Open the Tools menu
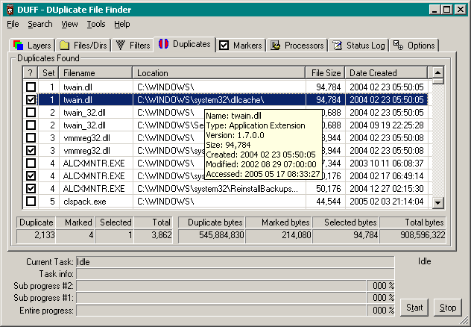471x327 pixels. (x=96, y=24)
